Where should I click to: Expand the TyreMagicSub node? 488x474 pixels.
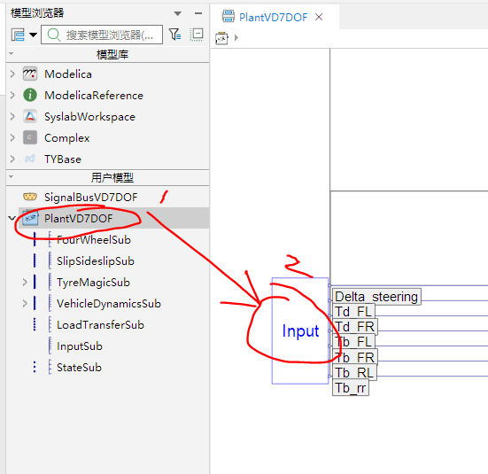click(x=25, y=282)
